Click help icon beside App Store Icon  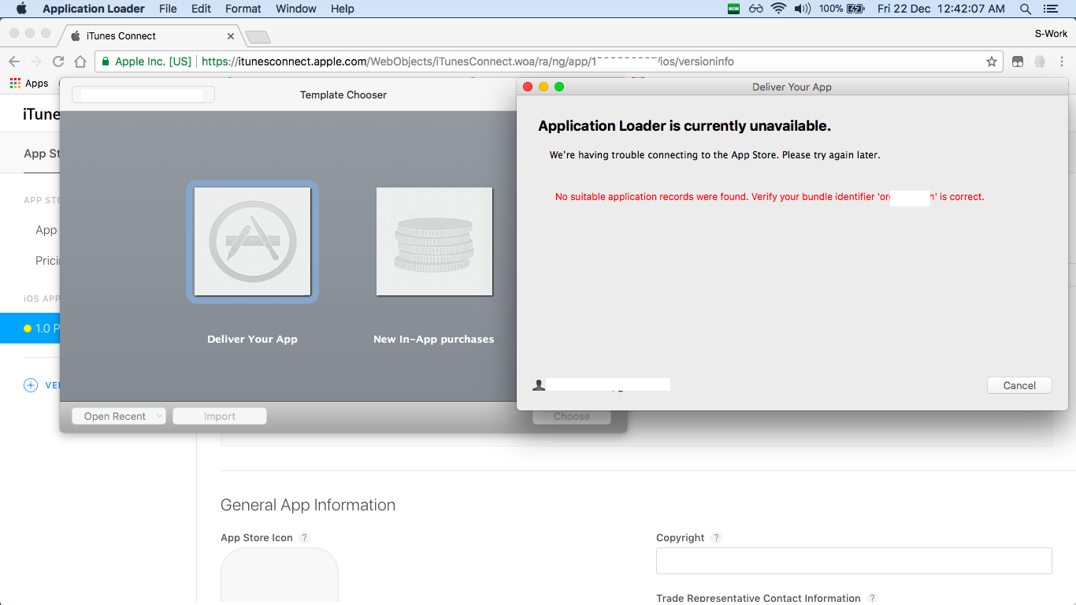[x=305, y=537]
